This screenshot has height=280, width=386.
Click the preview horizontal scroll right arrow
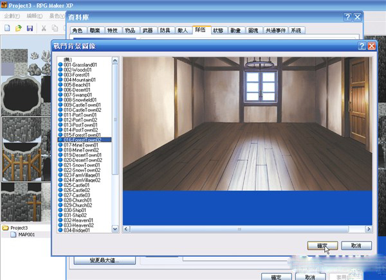(x=369, y=229)
